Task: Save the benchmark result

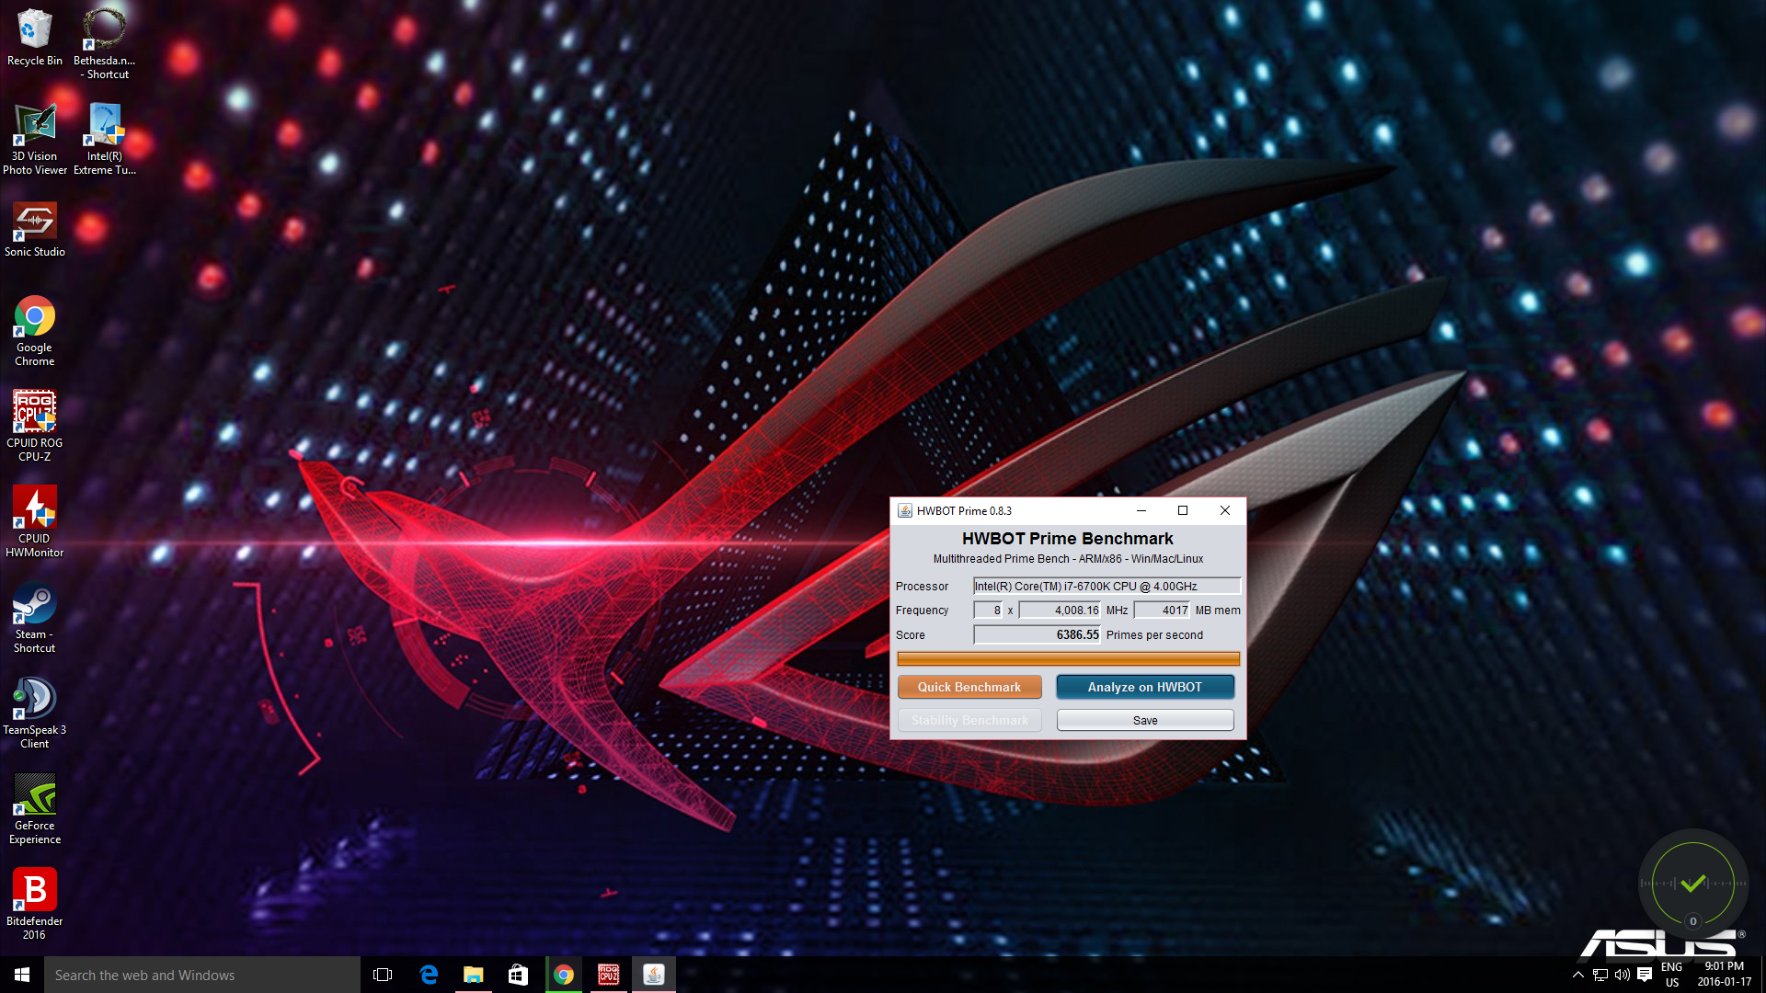Action: 1145,720
